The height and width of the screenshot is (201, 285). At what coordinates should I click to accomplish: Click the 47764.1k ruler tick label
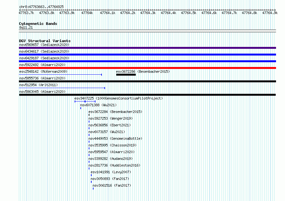click(108, 13)
